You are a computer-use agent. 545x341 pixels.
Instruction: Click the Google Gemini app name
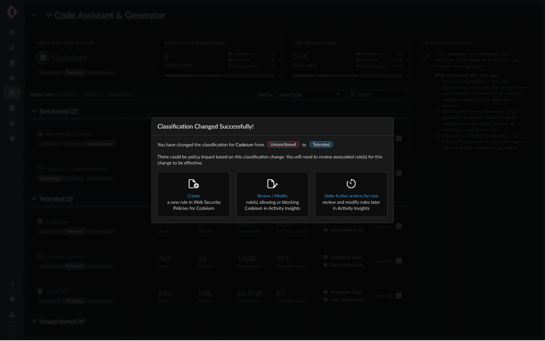(65, 256)
